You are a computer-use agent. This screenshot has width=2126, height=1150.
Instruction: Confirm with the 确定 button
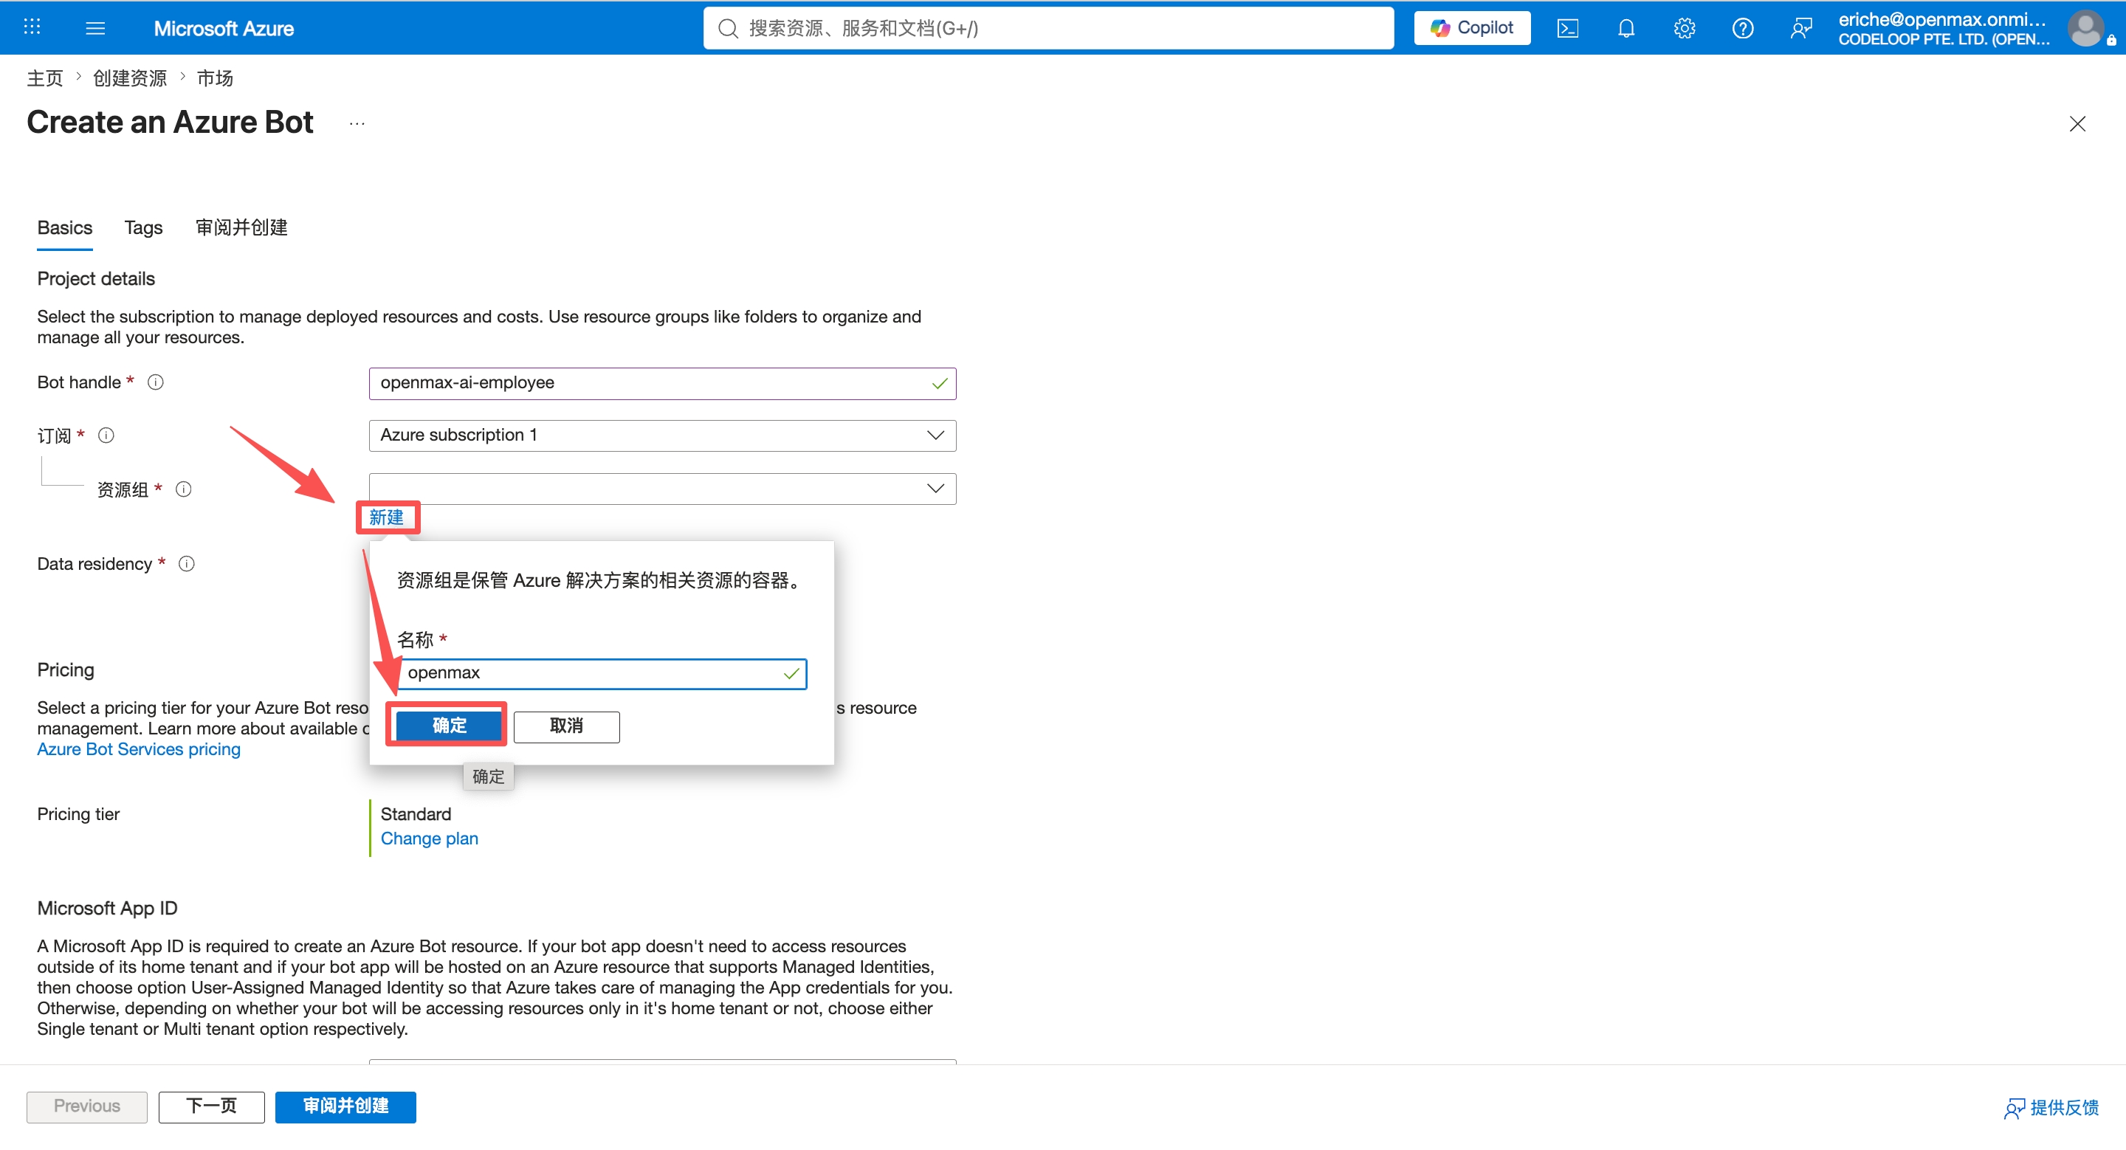(449, 725)
